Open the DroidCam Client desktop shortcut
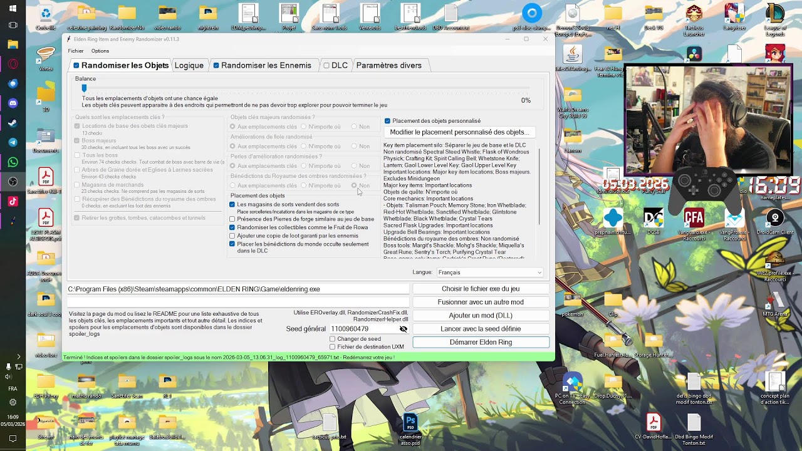 click(x=775, y=220)
